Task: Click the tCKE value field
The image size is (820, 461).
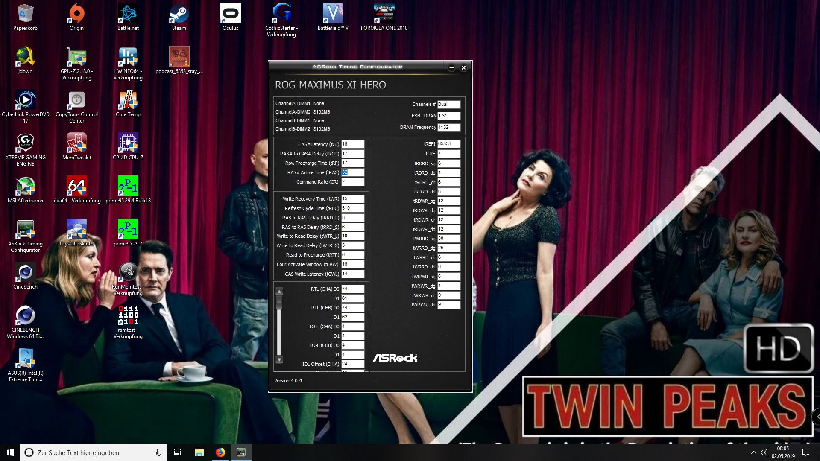Action: (449, 154)
